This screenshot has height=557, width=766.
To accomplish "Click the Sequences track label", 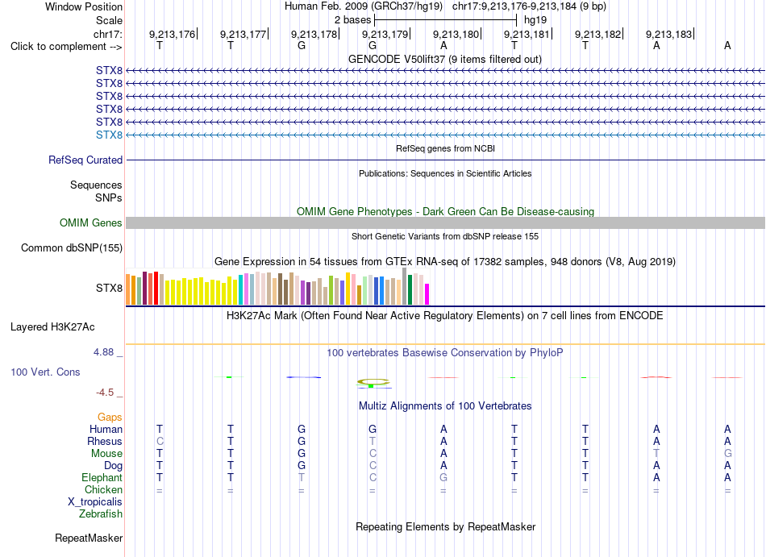I will click(x=96, y=185).
